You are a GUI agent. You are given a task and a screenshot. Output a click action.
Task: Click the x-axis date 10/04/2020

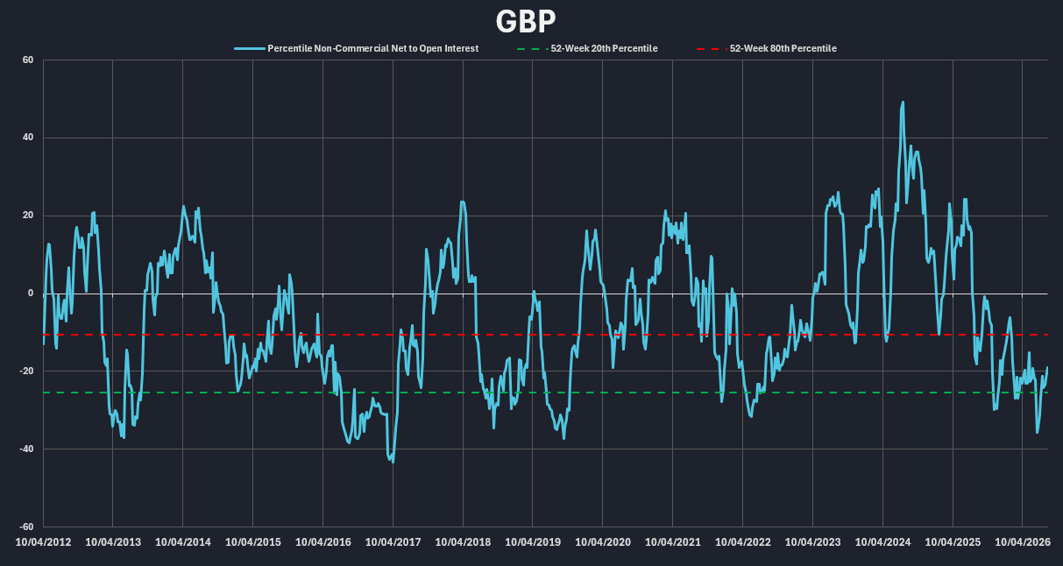tap(603, 542)
